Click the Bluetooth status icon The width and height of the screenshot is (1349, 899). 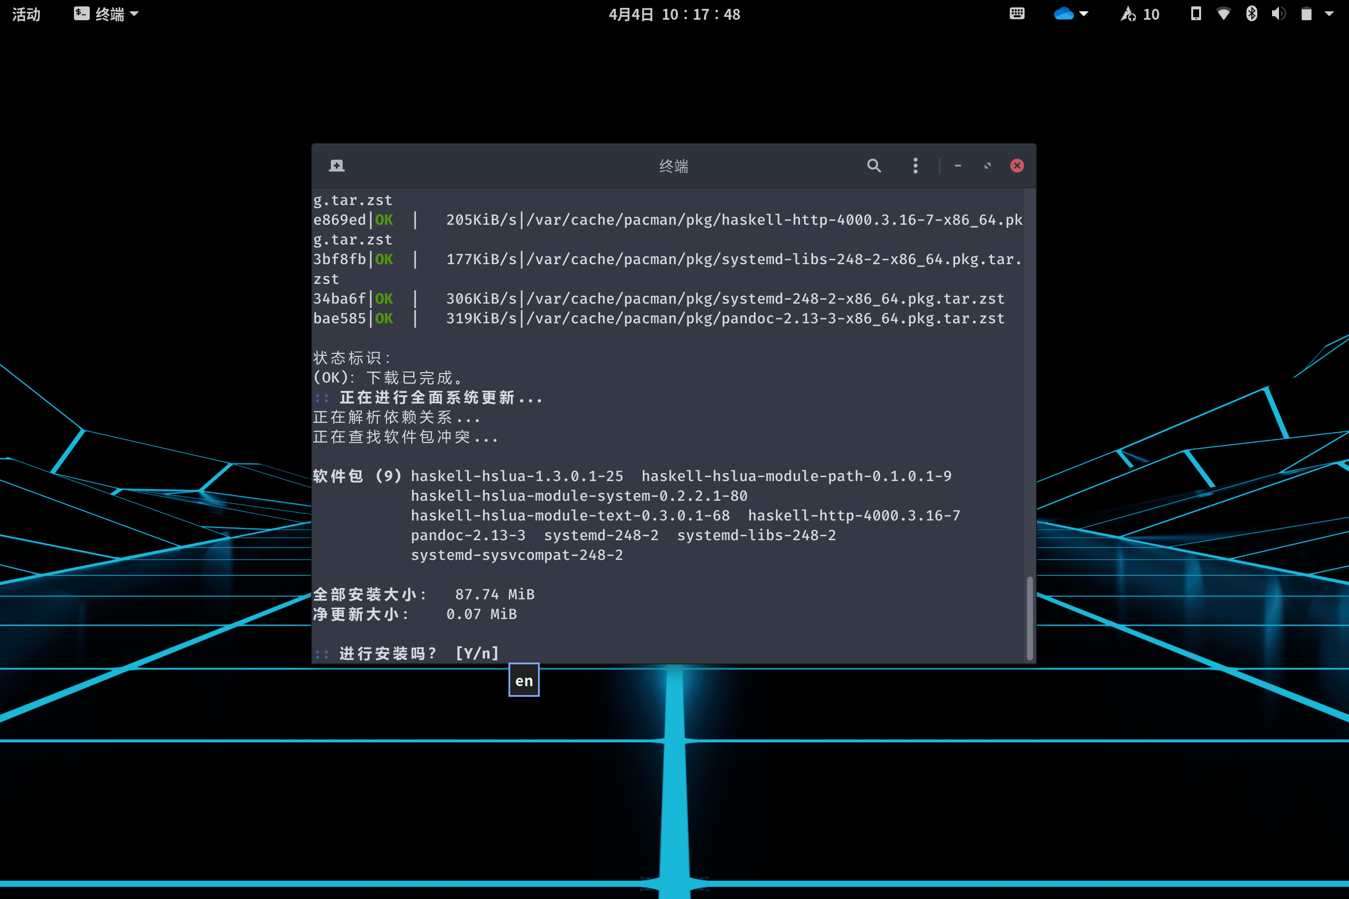1251,14
